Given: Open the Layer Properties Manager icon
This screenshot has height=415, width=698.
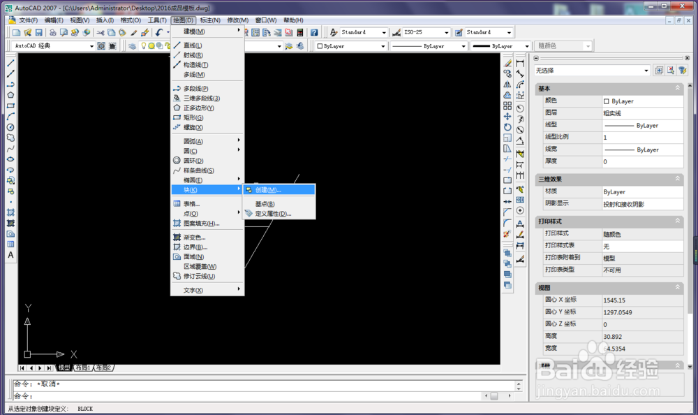Looking at the screenshot, I should 132,46.
